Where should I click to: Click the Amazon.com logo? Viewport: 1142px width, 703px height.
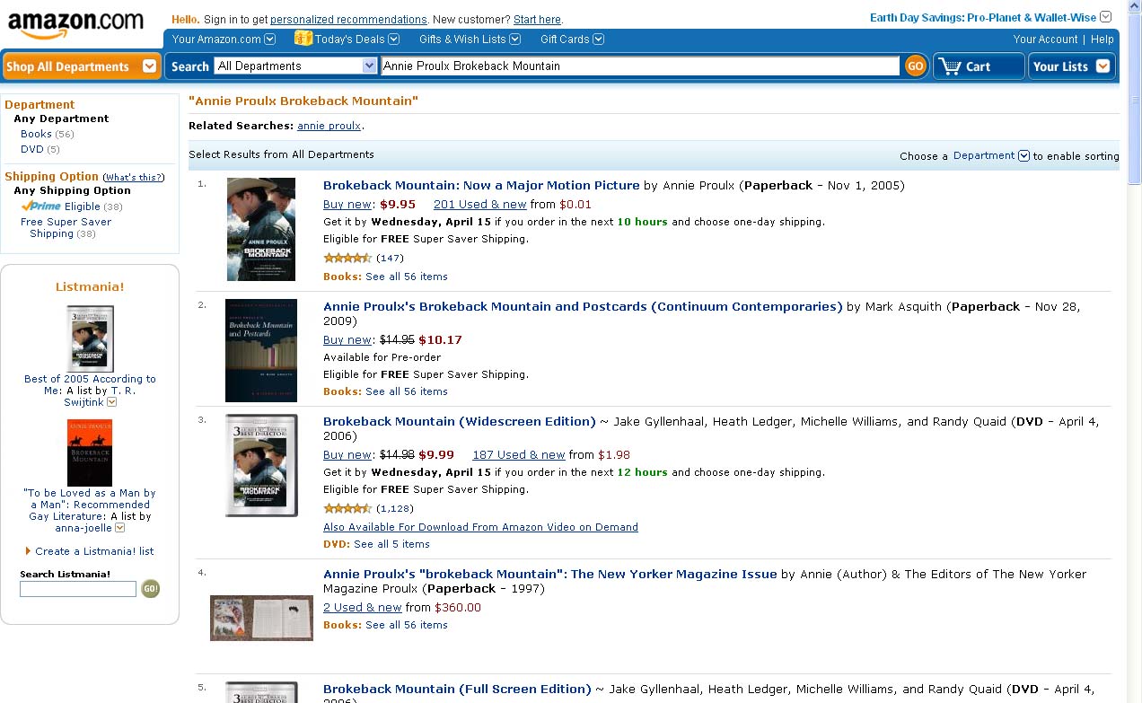pyautogui.click(x=75, y=24)
